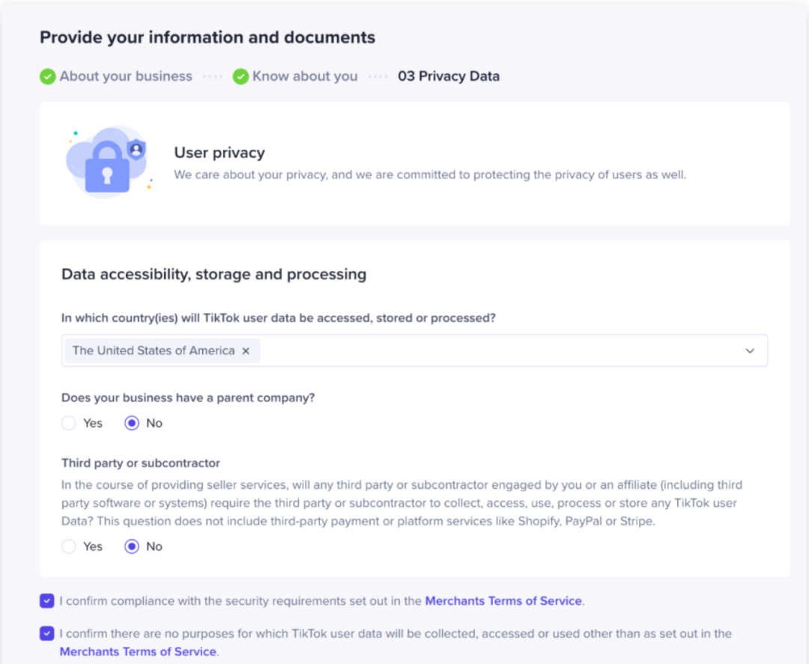Go to About your business step
The width and height of the screenshot is (809, 664).
tap(126, 76)
